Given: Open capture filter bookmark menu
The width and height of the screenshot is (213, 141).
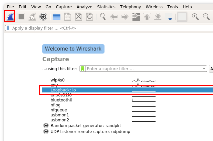Looking at the screenshot, I should tap(83, 69).
